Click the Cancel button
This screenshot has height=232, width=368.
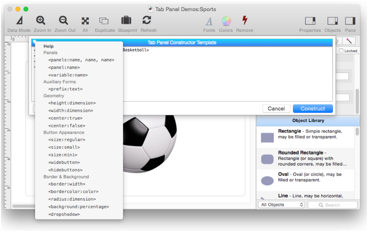click(276, 108)
